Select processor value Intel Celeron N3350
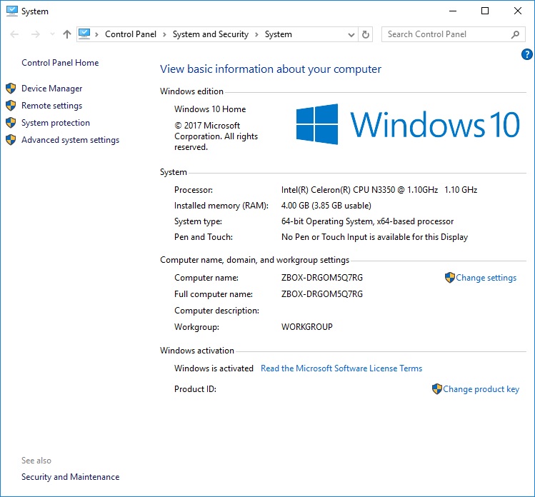 point(379,190)
